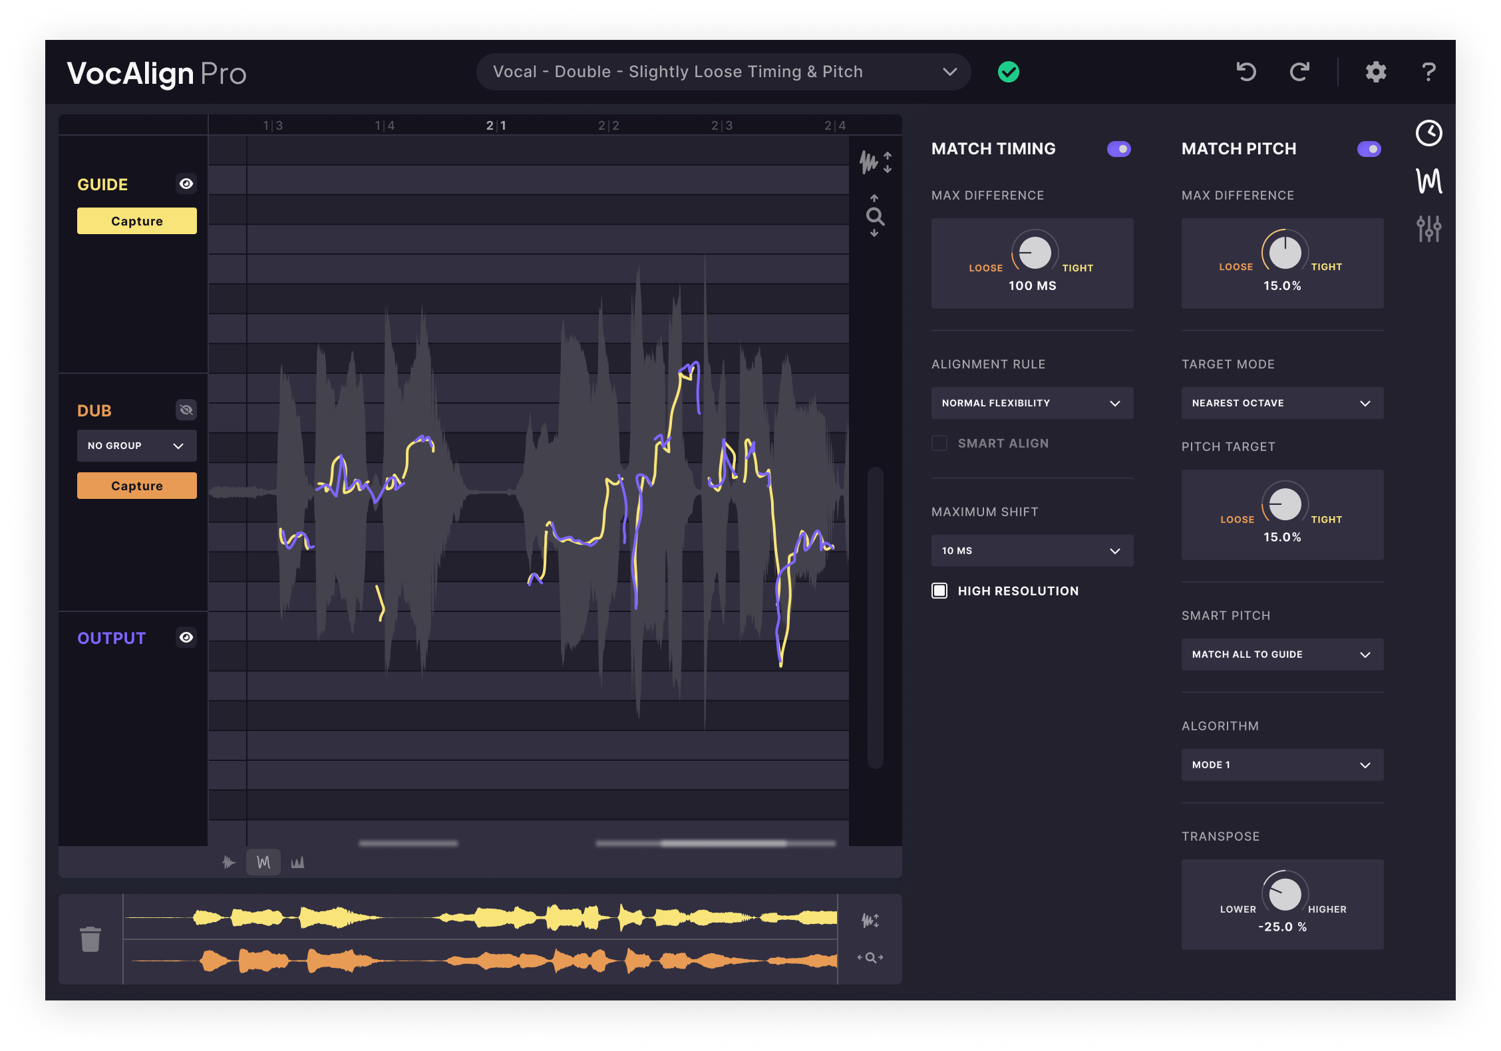The image size is (1501, 1051).
Task: Change Target Mode from Nearest Octave
Action: (x=1282, y=402)
